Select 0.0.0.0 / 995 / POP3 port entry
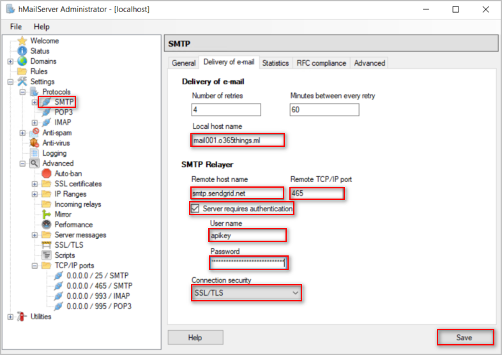This screenshot has height=355, width=502. pyautogui.click(x=99, y=306)
